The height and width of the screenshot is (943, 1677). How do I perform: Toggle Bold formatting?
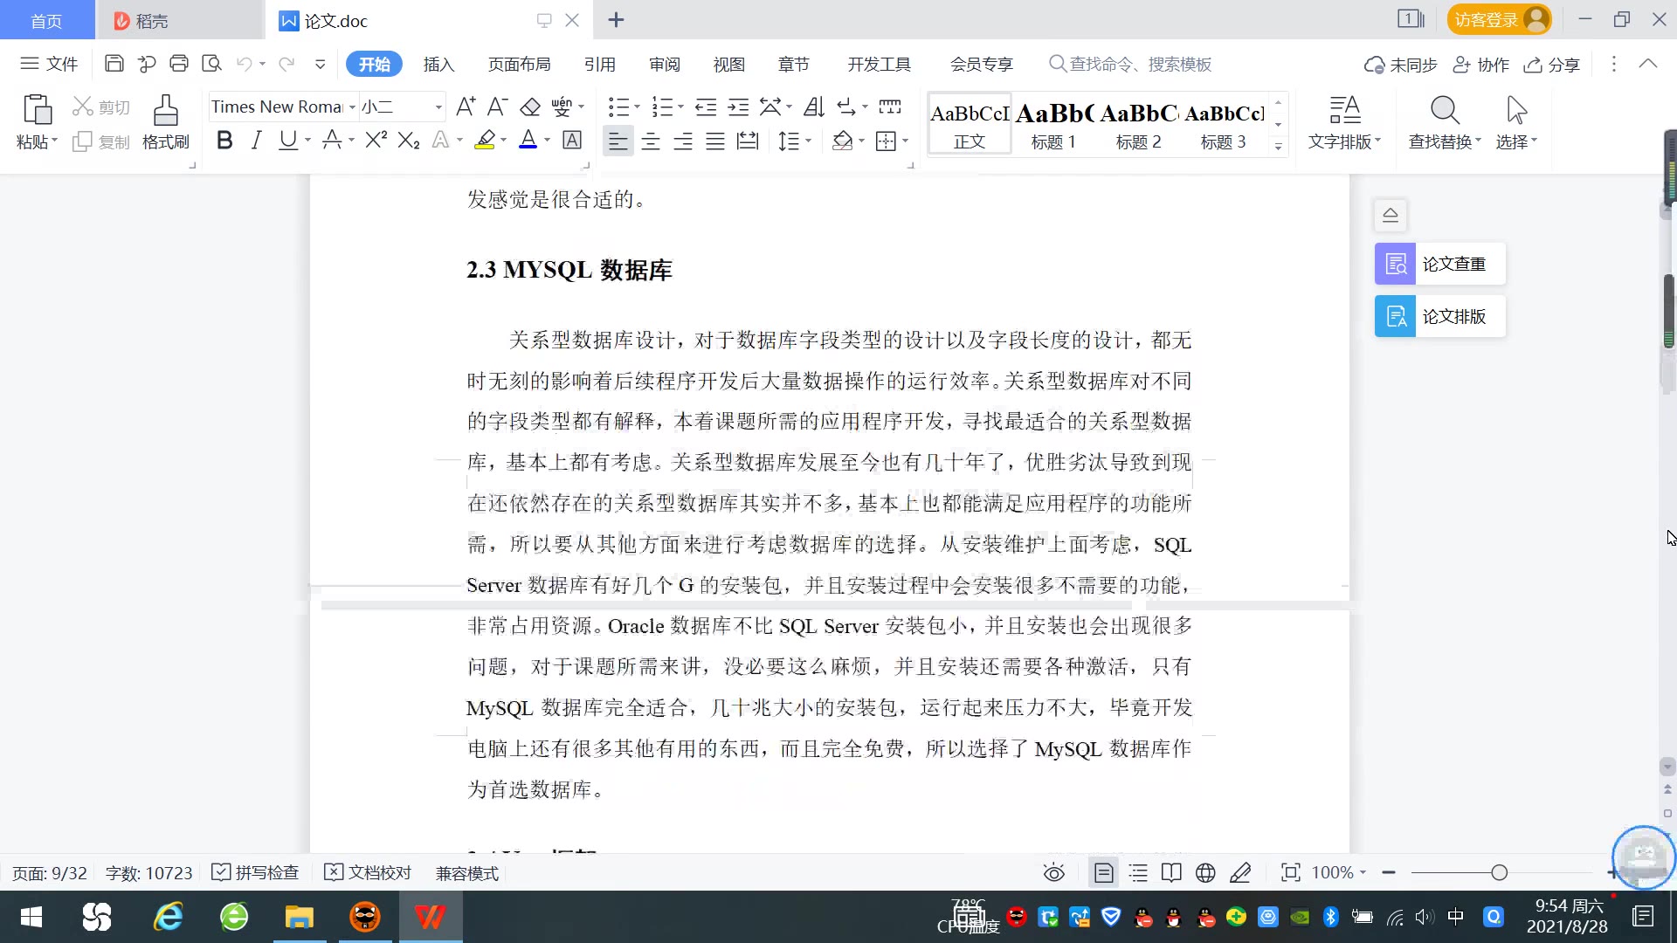(x=224, y=140)
